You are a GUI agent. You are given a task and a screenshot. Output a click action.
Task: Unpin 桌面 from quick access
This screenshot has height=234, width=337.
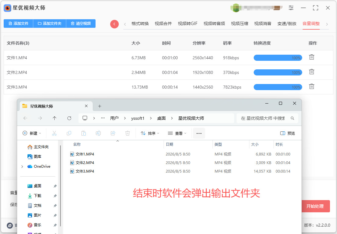click(x=55, y=186)
